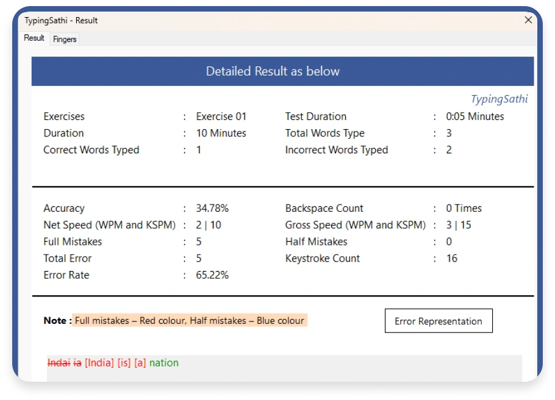Switch to the Fingers tab

65,39
